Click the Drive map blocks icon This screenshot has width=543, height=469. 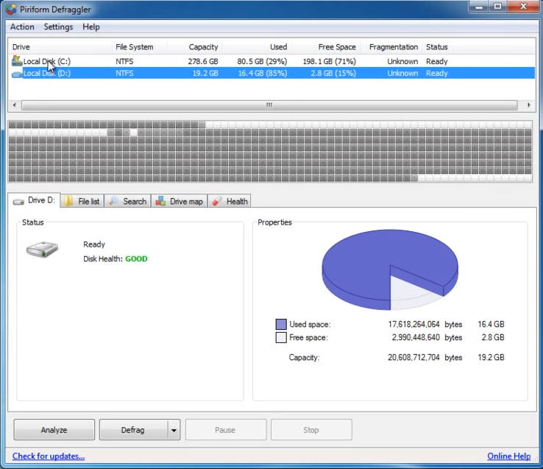pyautogui.click(x=160, y=201)
